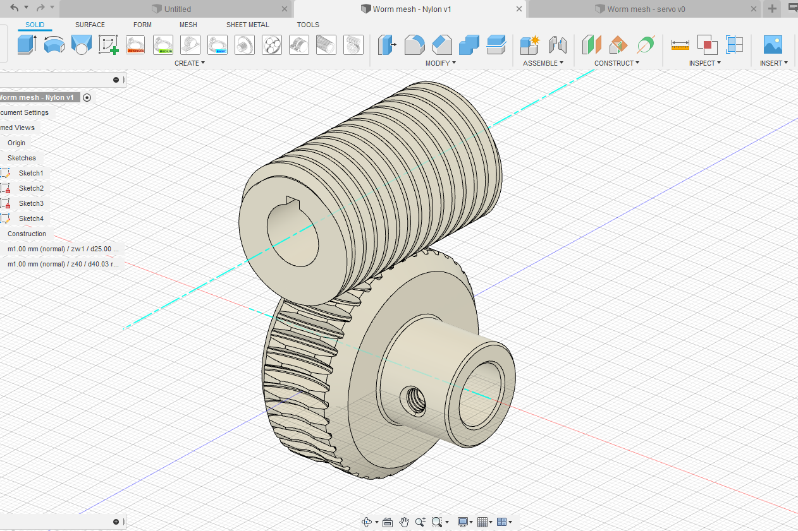The image size is (798, 531).
Task: Click the Undo arrow button
Action: click(15, 8)
